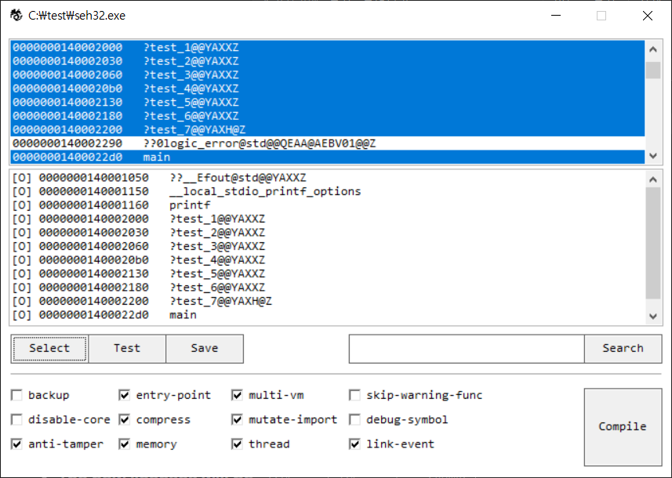Click the __local_stdio_printf_options entry

pos(328,191)
